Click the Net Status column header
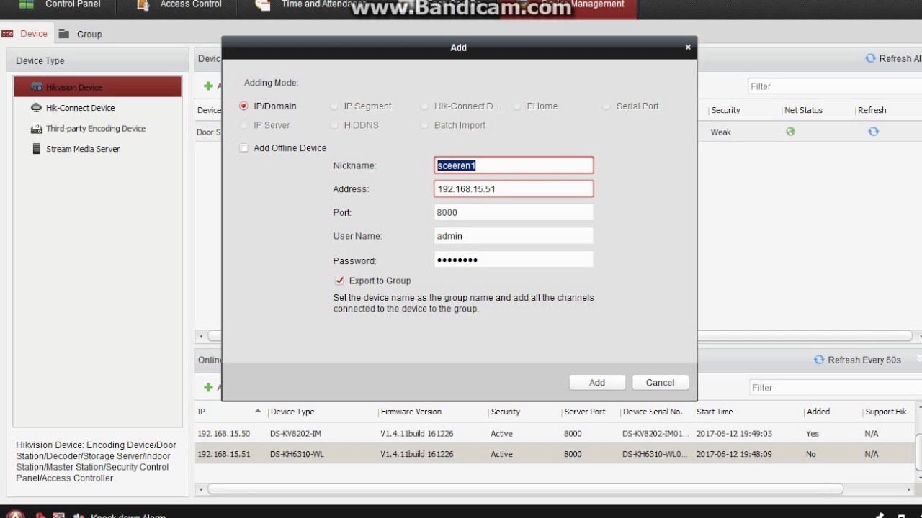The image size is (922, 518). pos(803,110)
